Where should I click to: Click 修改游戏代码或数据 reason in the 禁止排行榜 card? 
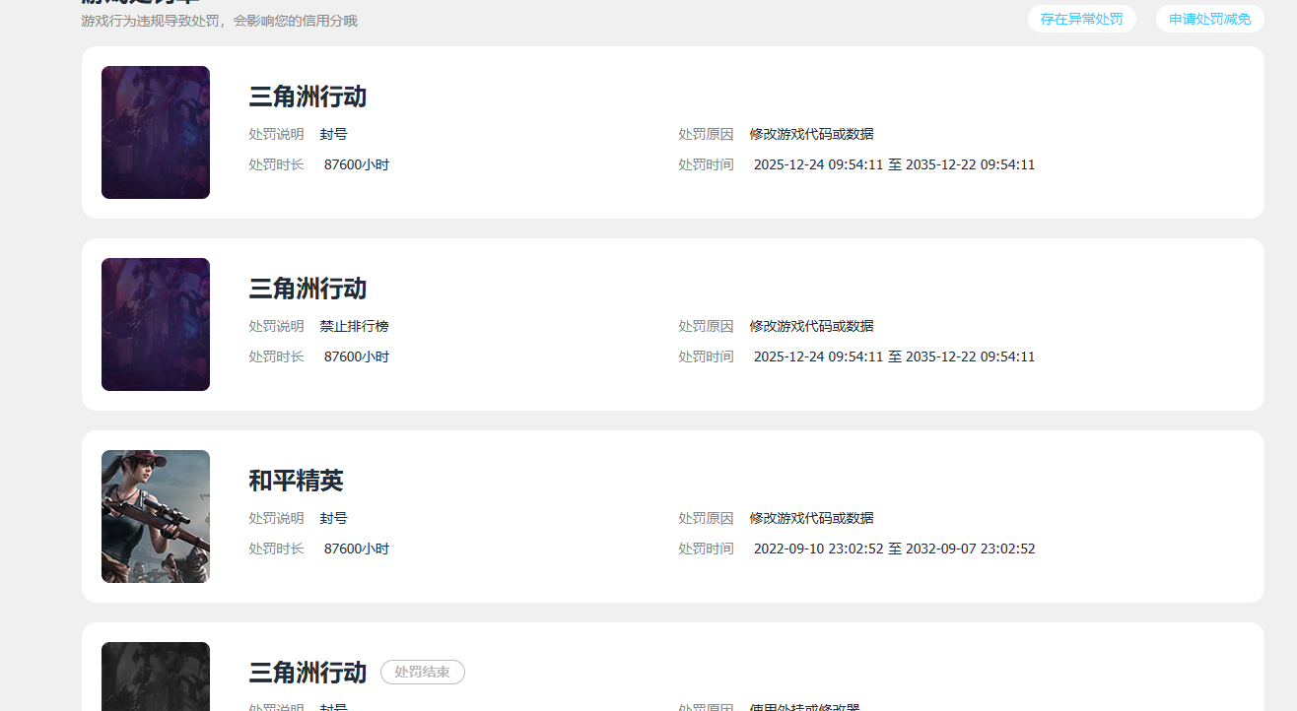click(x=811, y=326)
